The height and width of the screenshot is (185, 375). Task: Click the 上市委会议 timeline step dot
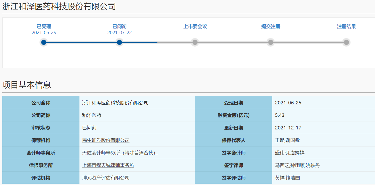195,42
